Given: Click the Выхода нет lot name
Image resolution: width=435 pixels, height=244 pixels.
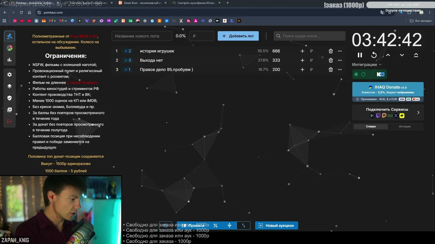Looking at the screenshot, I should pyautogui.click(x=152, y=60).
